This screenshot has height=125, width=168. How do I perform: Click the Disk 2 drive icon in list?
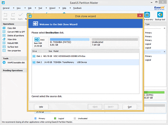[x=34, y=62]
